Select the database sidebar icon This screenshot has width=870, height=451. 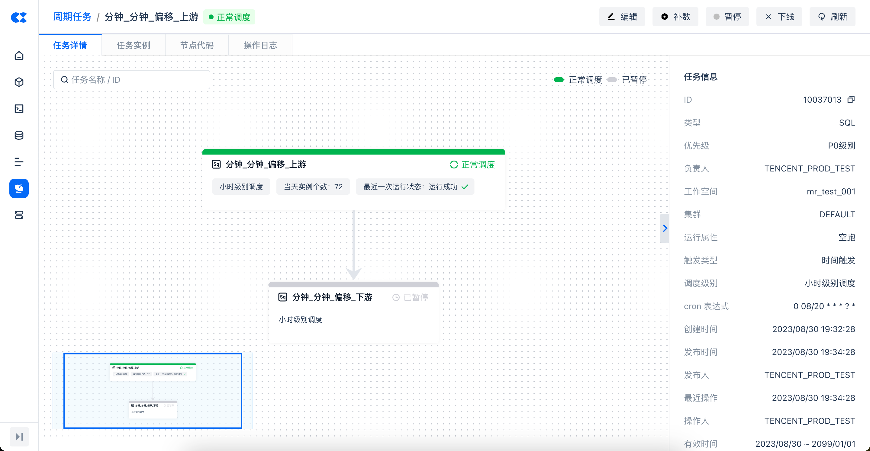[x=19, y=135]
